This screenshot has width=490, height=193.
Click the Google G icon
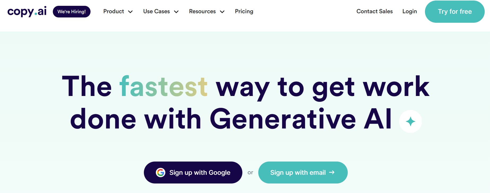161,173
